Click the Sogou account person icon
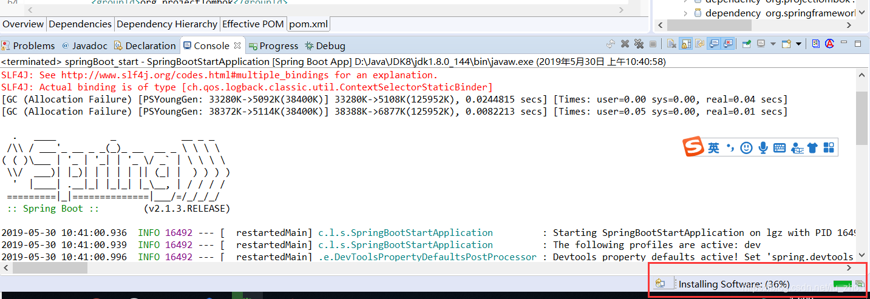Screen dimensions: 870x299 point(798,148)
